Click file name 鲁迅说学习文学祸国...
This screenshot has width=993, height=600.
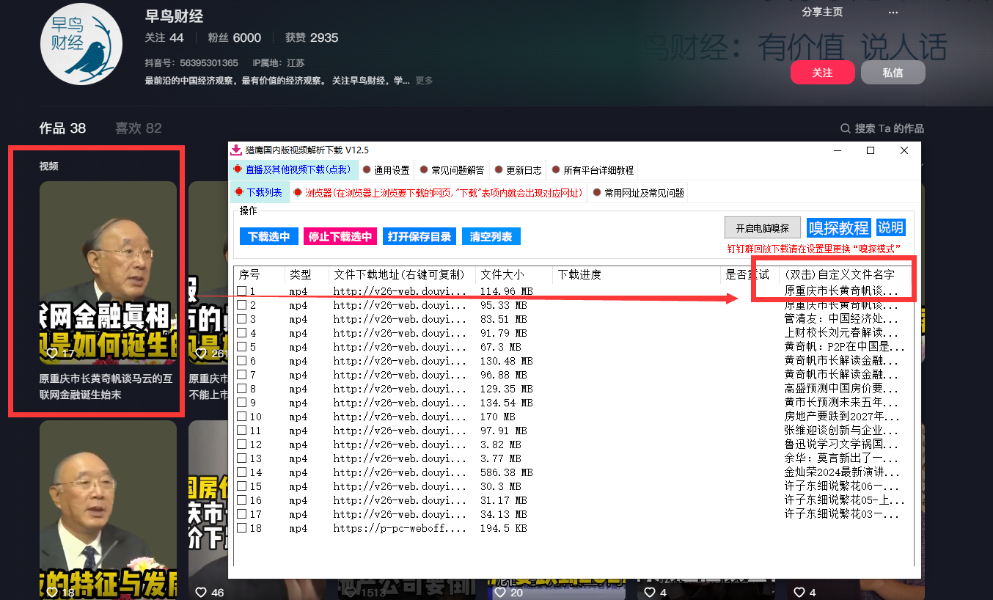pos(841,444)
